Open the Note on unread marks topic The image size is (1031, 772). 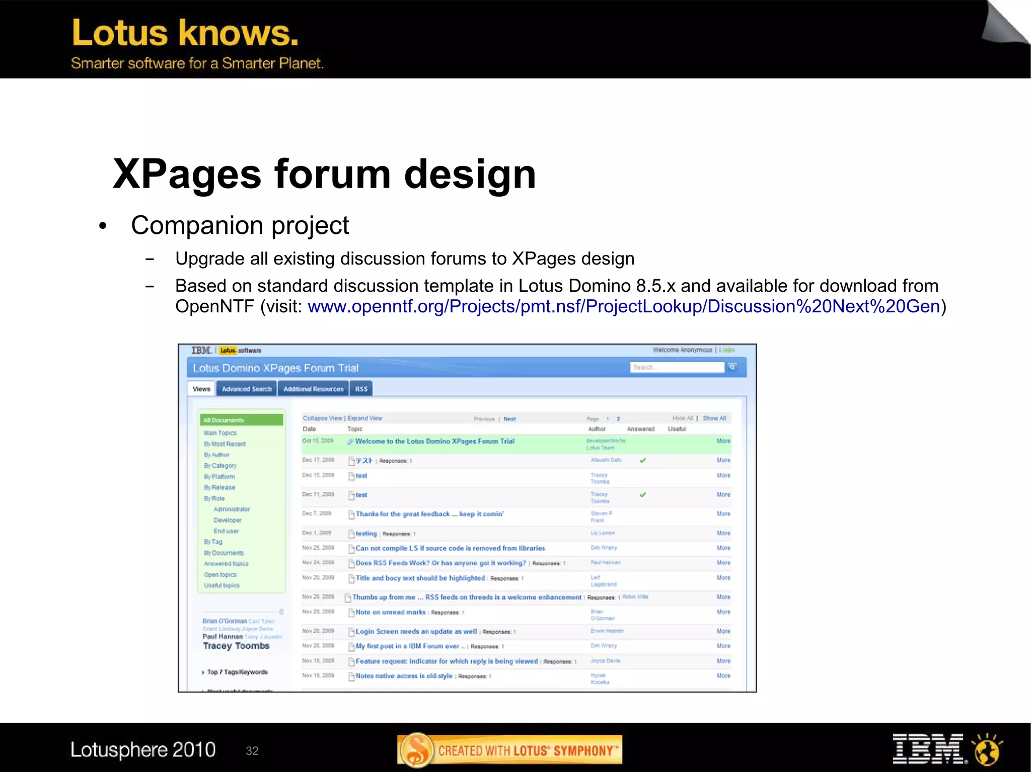391,613
